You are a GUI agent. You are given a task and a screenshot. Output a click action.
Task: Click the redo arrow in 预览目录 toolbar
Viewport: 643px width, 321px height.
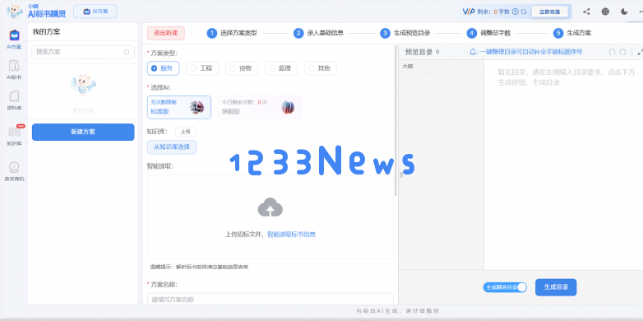pyautogui.click(x=622, y=52)
